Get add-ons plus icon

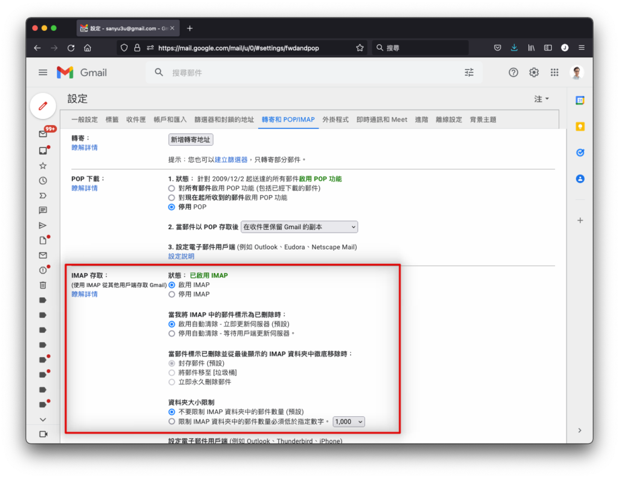580,220
